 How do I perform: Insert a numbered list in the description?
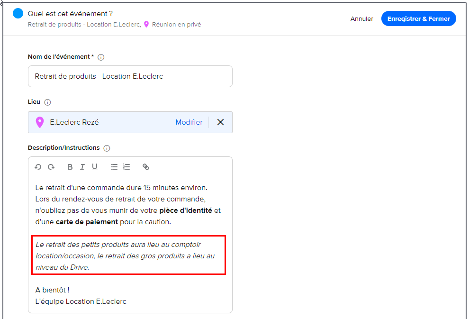(126, 167)
